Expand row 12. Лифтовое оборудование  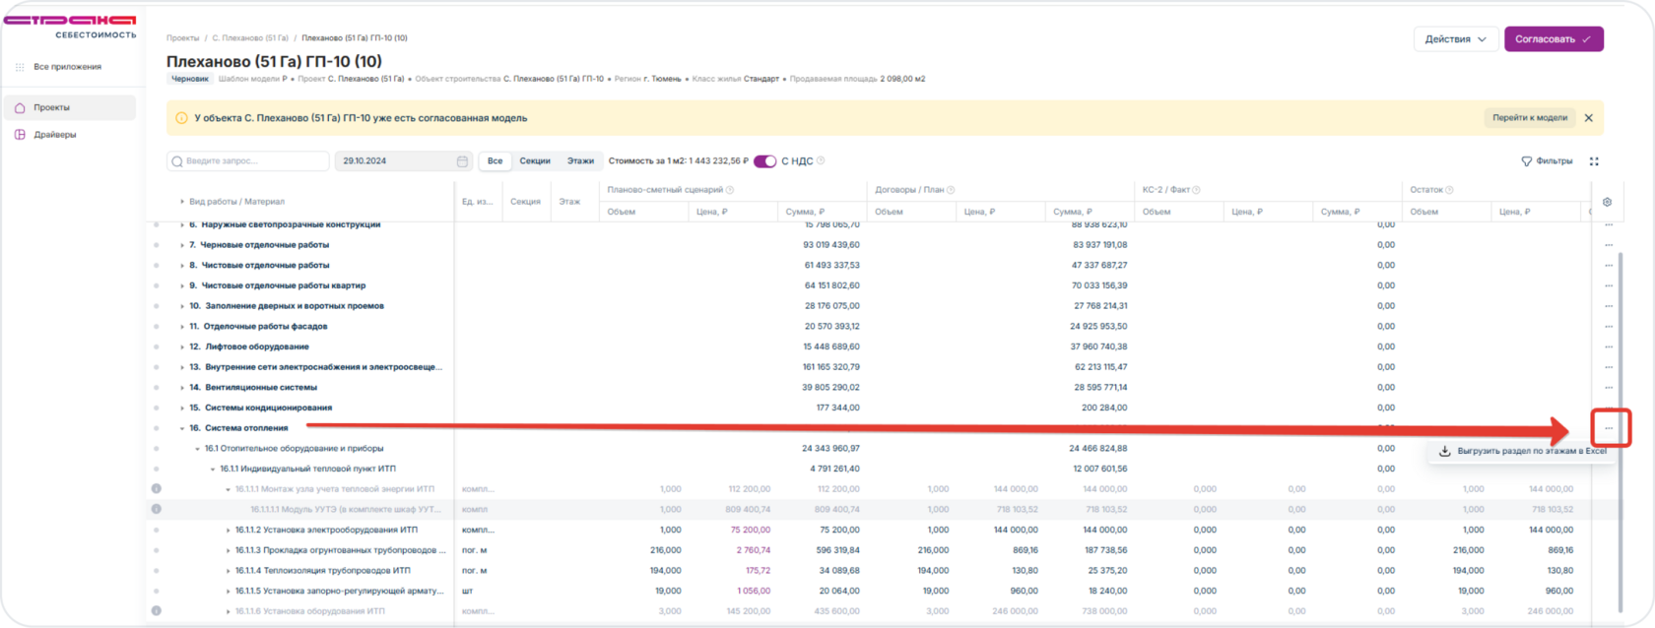point(182,346)
